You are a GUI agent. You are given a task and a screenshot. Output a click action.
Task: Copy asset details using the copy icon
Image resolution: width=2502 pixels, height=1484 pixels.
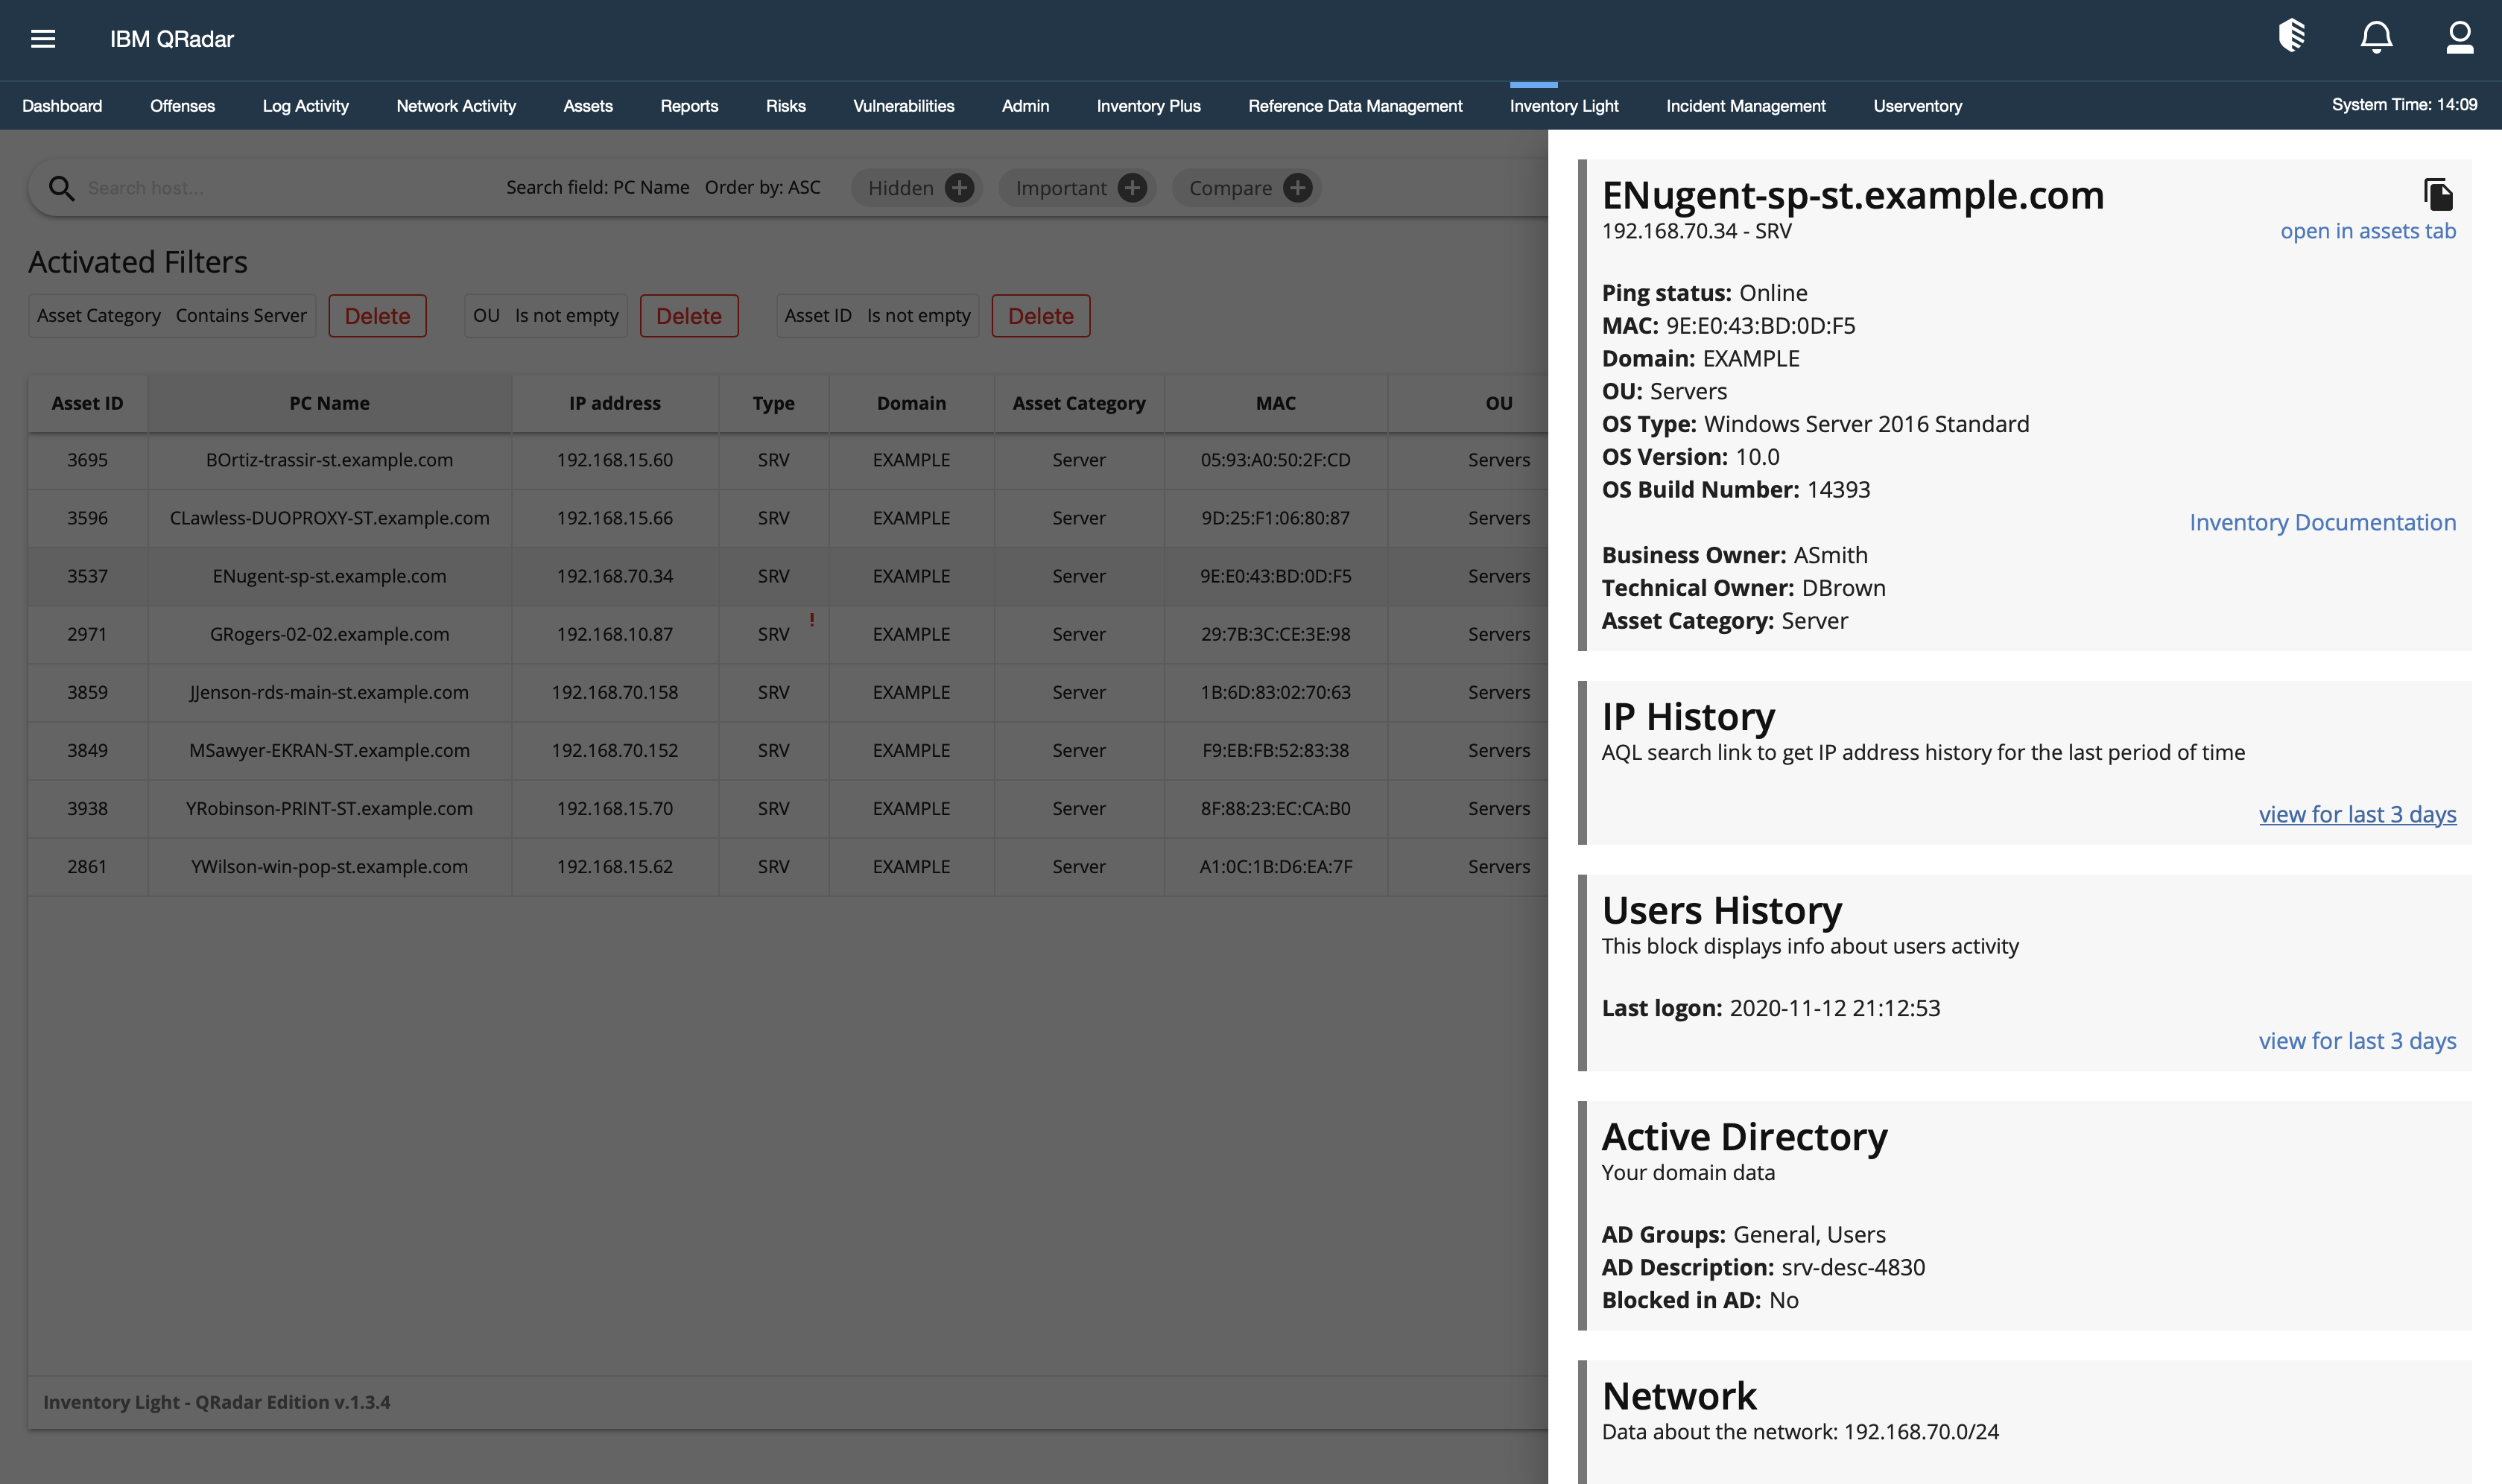[x=2437, y=195]
